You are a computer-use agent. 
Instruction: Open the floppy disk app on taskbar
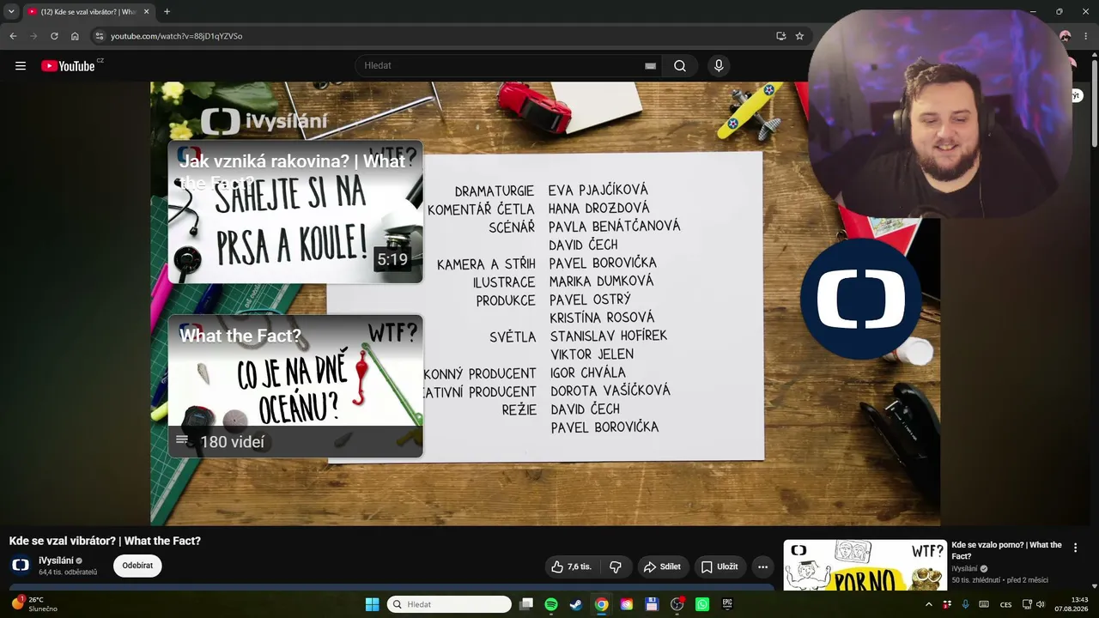[x=652, y=604]
